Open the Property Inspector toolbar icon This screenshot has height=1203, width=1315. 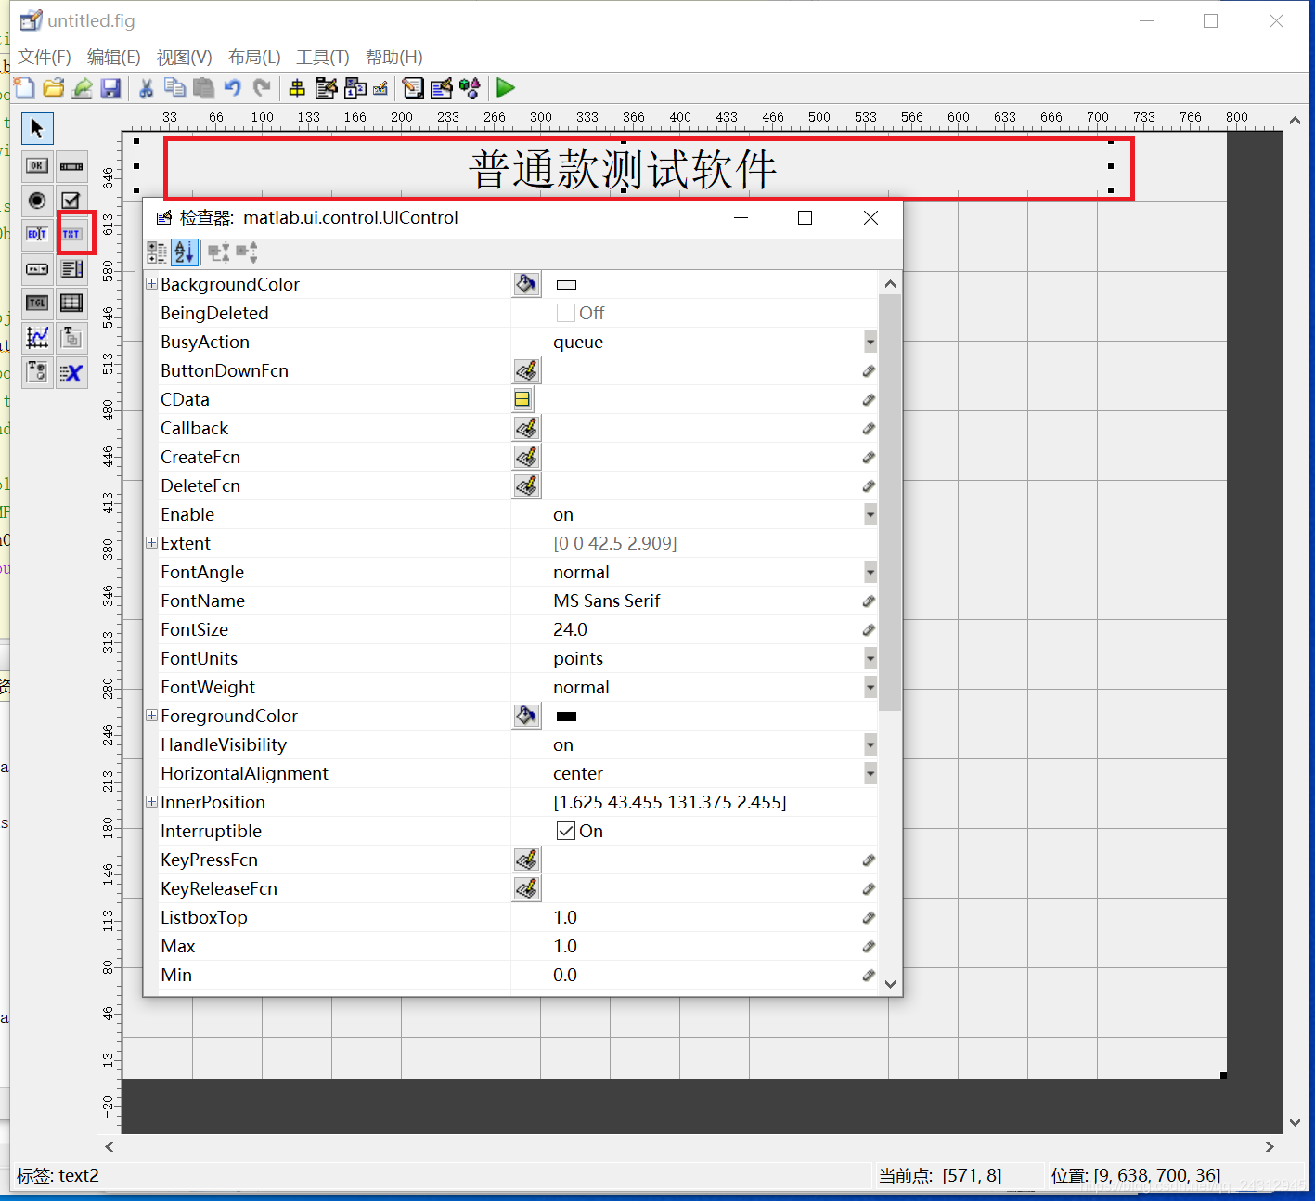(x=442, y=88)
